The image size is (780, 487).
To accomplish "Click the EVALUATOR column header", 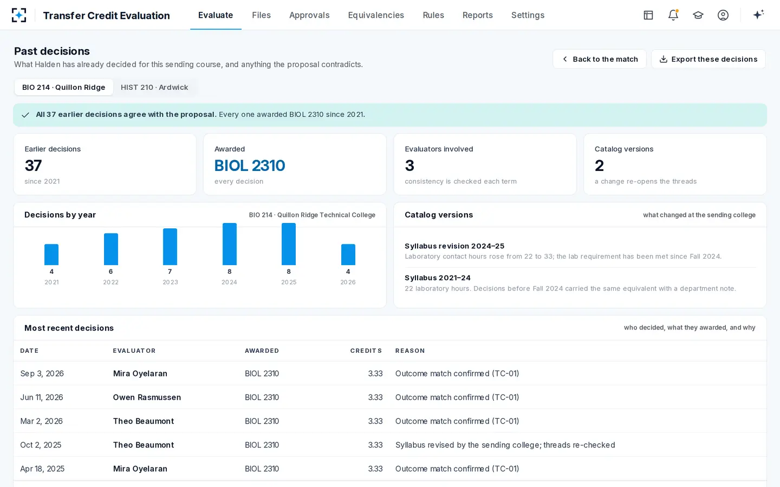I will coord(134,351).
